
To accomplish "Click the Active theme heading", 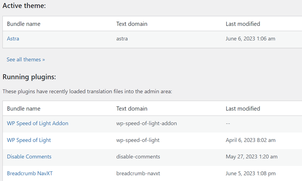I will (24, 6).
